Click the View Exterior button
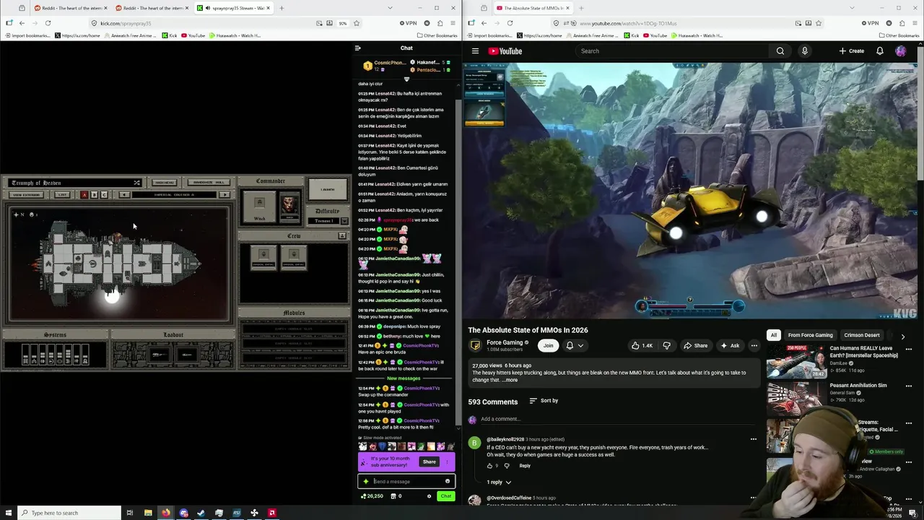924x520 pixels. [27, 195]
